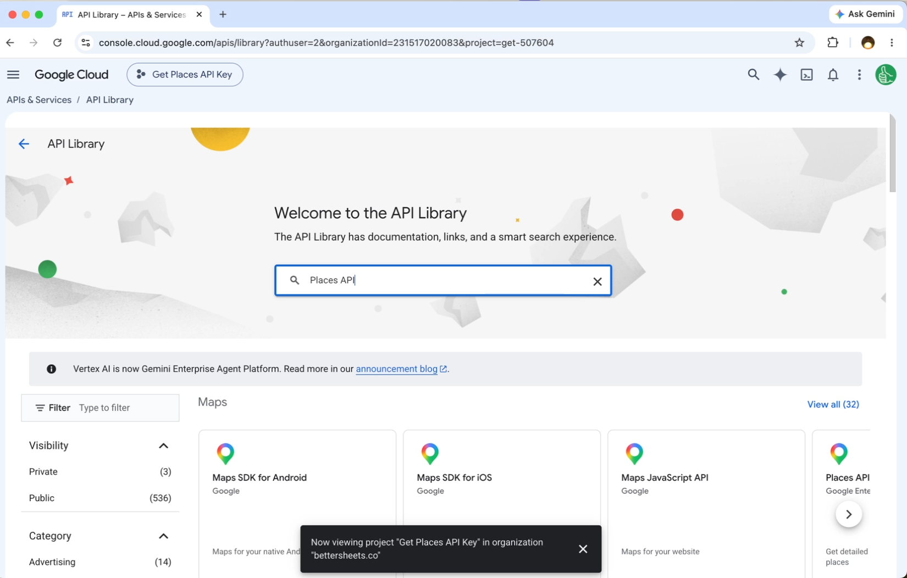Viewport: 907px width, 578px height.
Task: Open the browser extensions puzzle icon
Action: 833,42
